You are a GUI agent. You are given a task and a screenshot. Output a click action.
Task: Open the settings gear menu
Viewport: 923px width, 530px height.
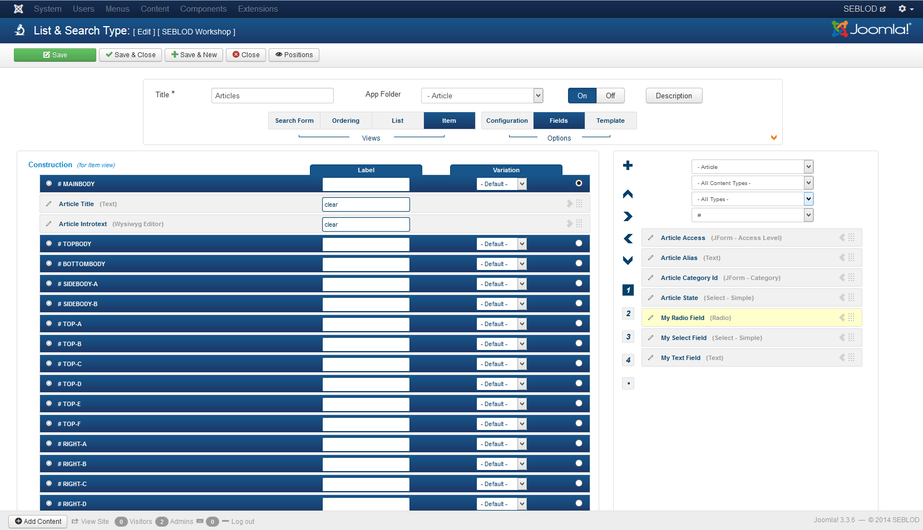click(x=906, y=9)
